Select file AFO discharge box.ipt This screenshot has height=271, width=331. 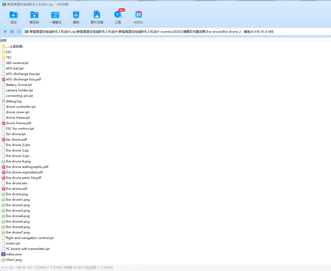21,74
